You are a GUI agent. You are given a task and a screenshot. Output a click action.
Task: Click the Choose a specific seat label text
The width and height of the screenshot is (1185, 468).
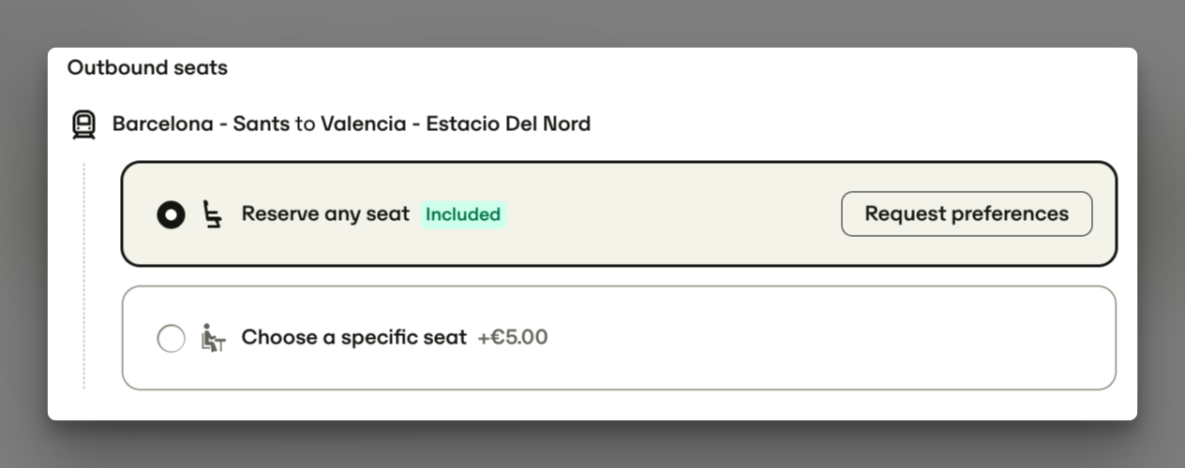click(353, 337)
